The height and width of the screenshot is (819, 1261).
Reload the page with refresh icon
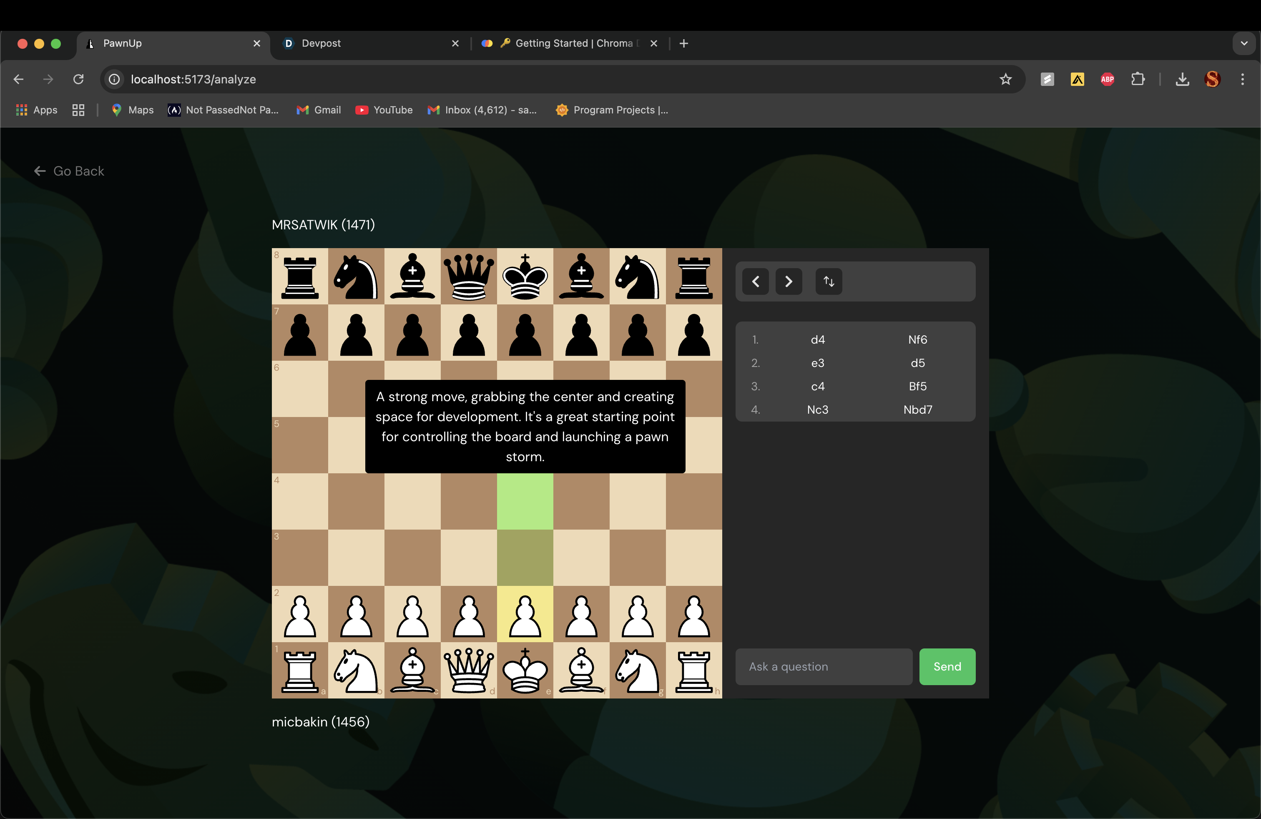click(78, 80)
